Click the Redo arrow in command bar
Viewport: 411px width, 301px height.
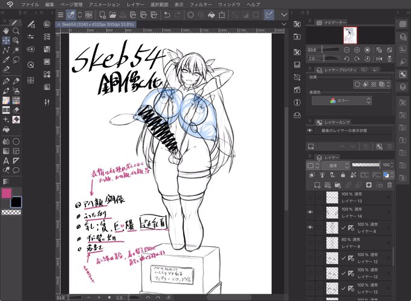178,15
